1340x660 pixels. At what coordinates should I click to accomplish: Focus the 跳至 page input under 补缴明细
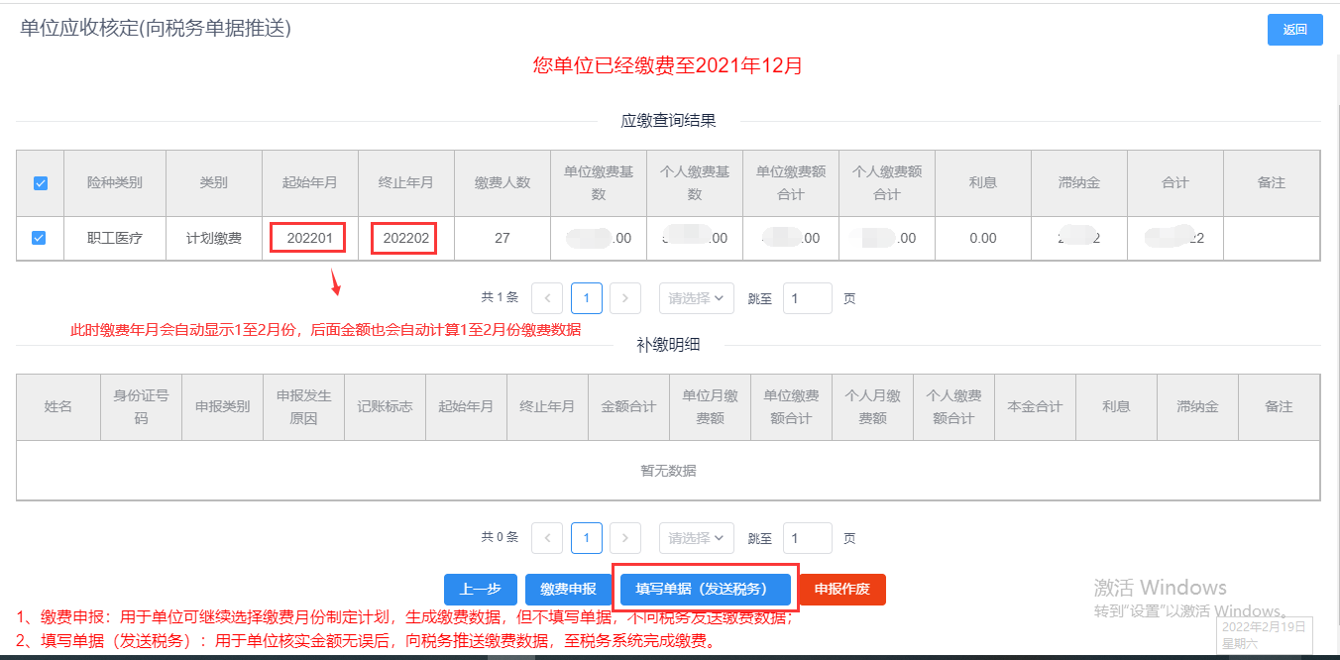807,538
